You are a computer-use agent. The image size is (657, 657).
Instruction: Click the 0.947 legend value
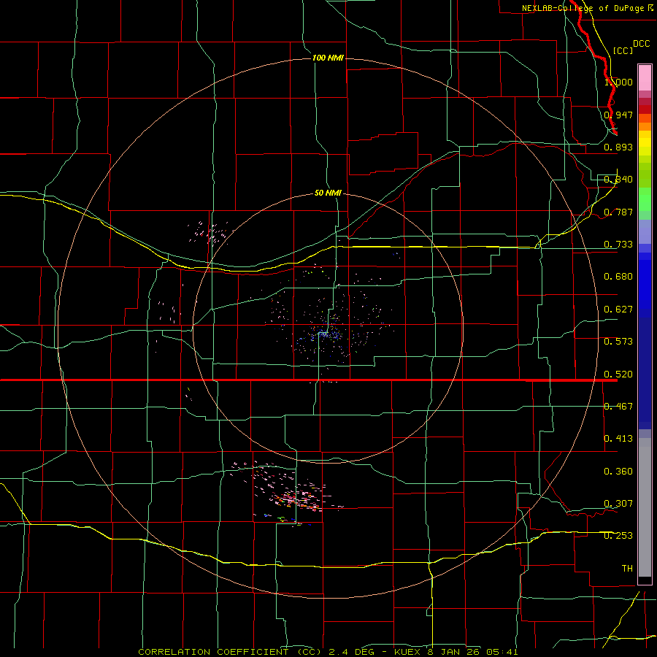(x=618, y=115)
